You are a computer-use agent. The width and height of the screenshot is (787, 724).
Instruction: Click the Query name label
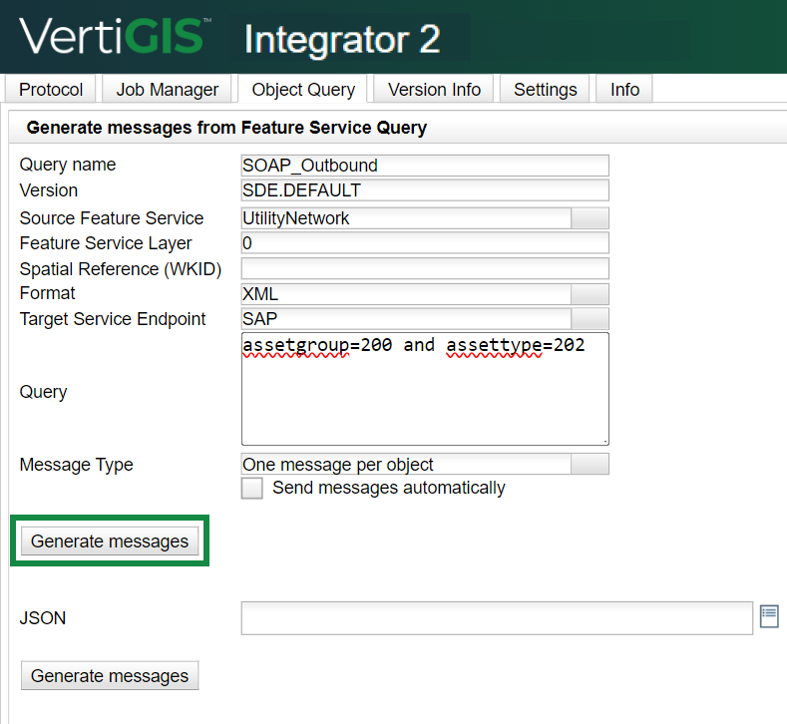(68, 165)
